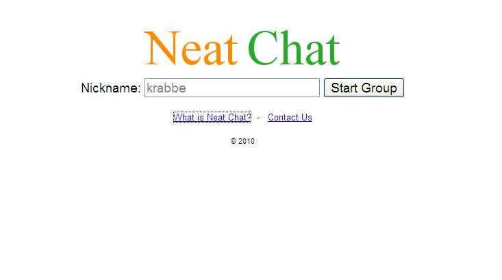Place cursor in the nickname input box

[x=231, y=88]
